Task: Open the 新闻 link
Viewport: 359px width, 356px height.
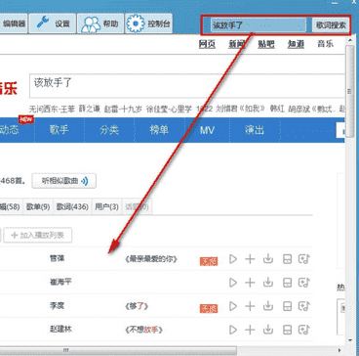Action: click(237, 44)
